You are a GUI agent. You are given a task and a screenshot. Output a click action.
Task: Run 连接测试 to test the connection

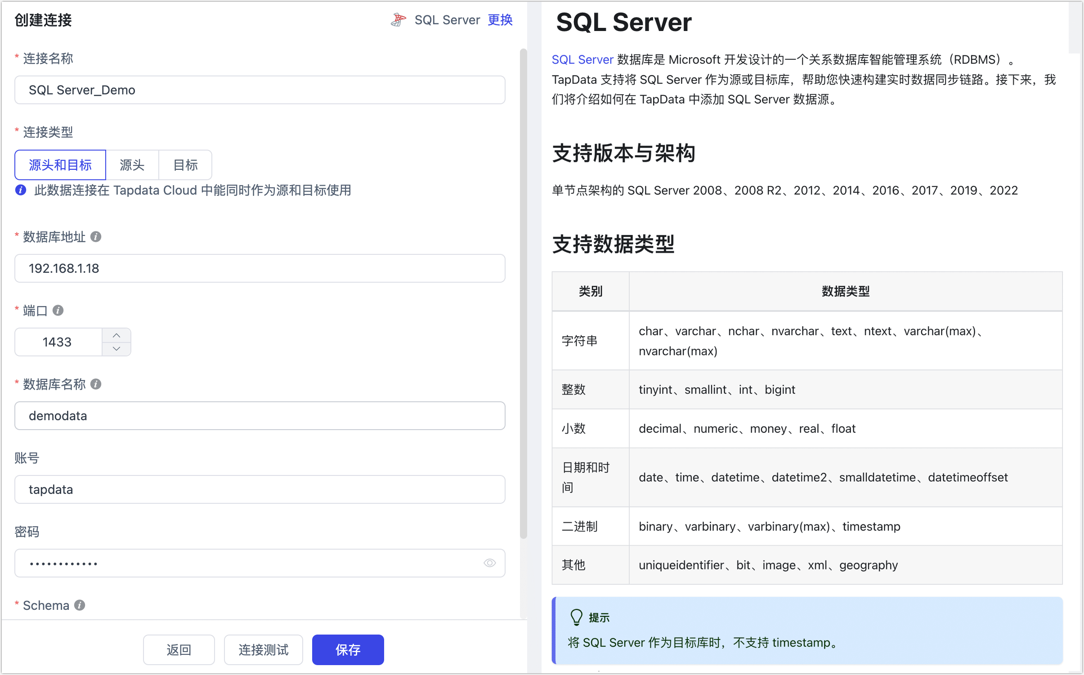coord(263,649)
